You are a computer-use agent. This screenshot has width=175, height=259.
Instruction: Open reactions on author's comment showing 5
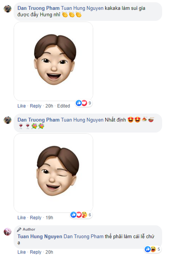[x=152, y=249]
